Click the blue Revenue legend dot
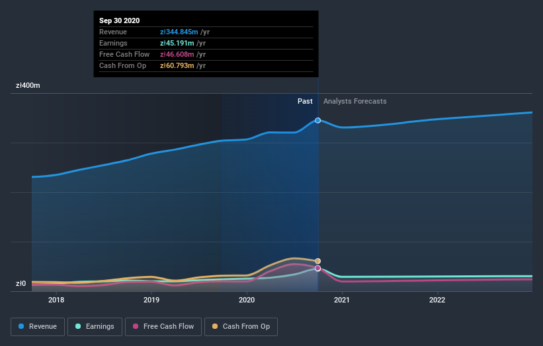This screenshot has height=346, width=543. (21, 326)
